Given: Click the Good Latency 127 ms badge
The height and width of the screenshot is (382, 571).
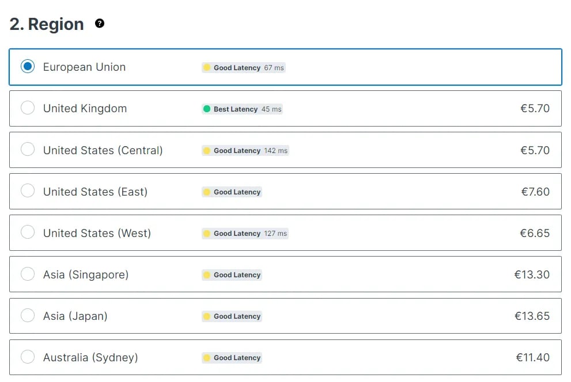Looking at the screenshot, I should click(245, 234).
